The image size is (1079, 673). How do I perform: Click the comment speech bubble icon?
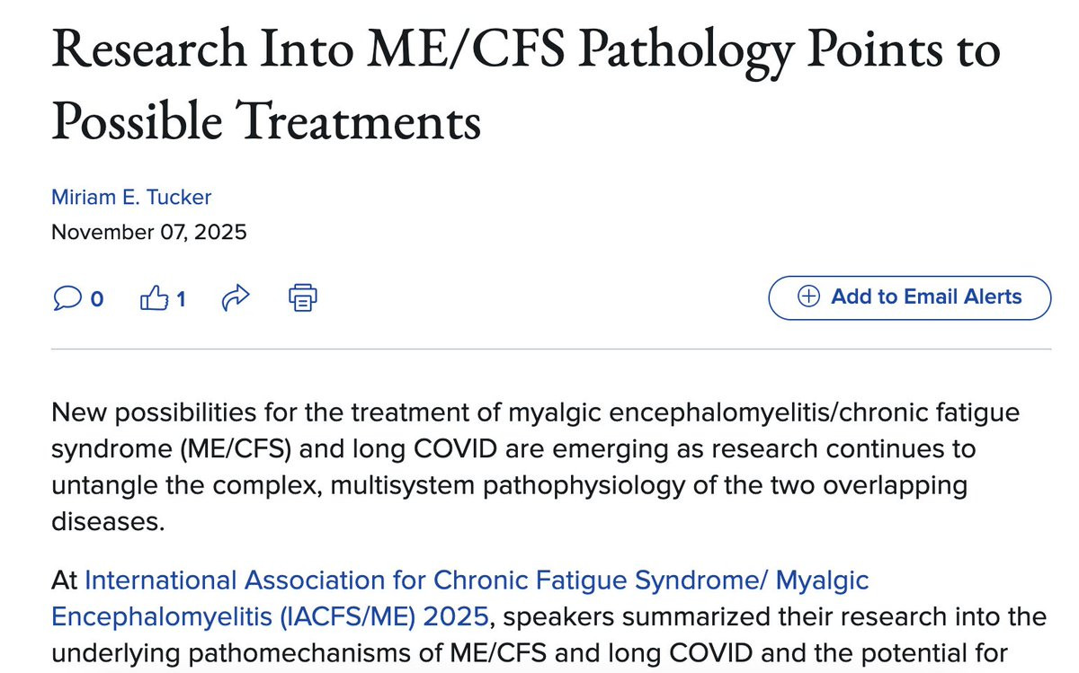pos(66,297)
